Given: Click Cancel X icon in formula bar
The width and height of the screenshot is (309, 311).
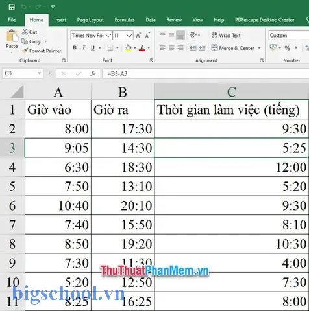Looking at the screenshot, I should 64,74.
